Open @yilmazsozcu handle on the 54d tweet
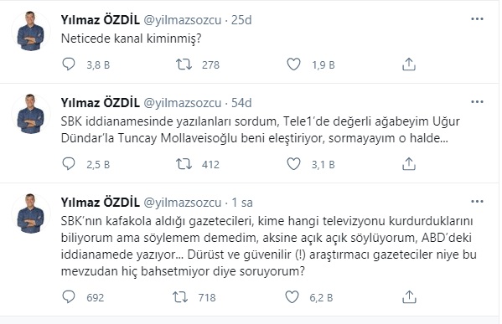Image resolution: width=502 pixels, height=324 pixels. point(182,103)
